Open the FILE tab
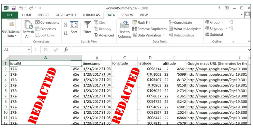 tap(10, 15)
